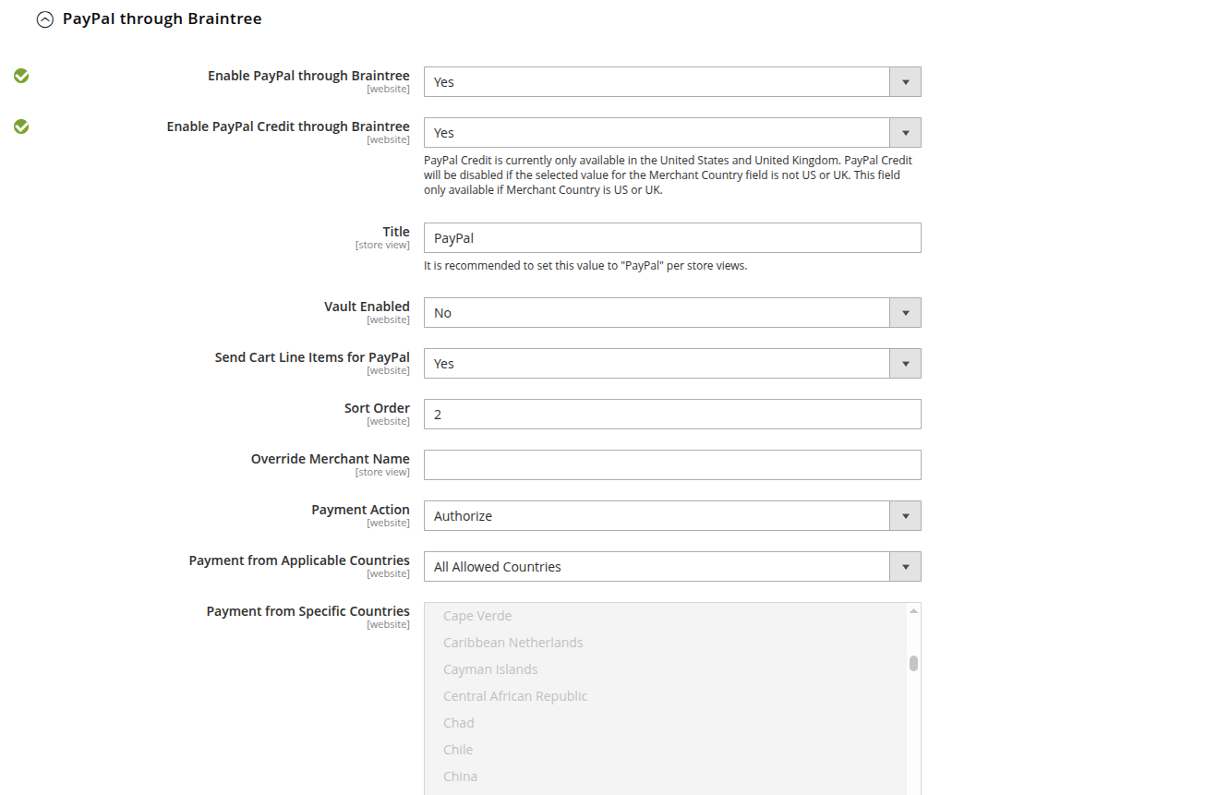Click the countries list scrollbar thumb
Image resolution: width=1230 pixels, height=795 pixels.
pos(913,663)
